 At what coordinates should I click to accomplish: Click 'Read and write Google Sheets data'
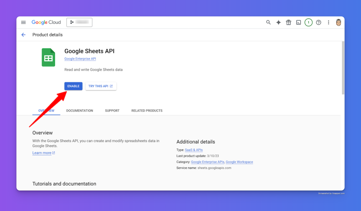coord(93,70)
